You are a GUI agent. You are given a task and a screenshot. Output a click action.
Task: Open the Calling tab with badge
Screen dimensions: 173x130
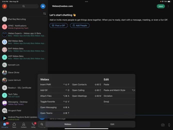[x=33, y=124]
